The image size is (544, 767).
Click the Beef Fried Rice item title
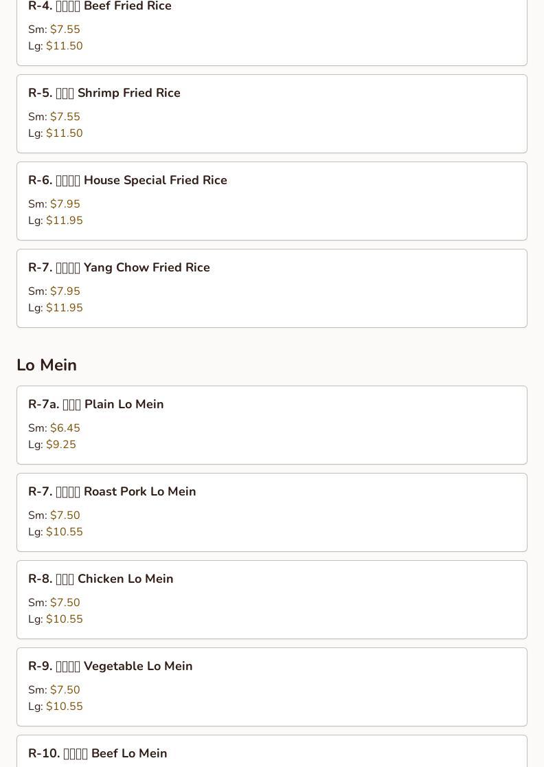pyautogui.click(x=100, y=7)
